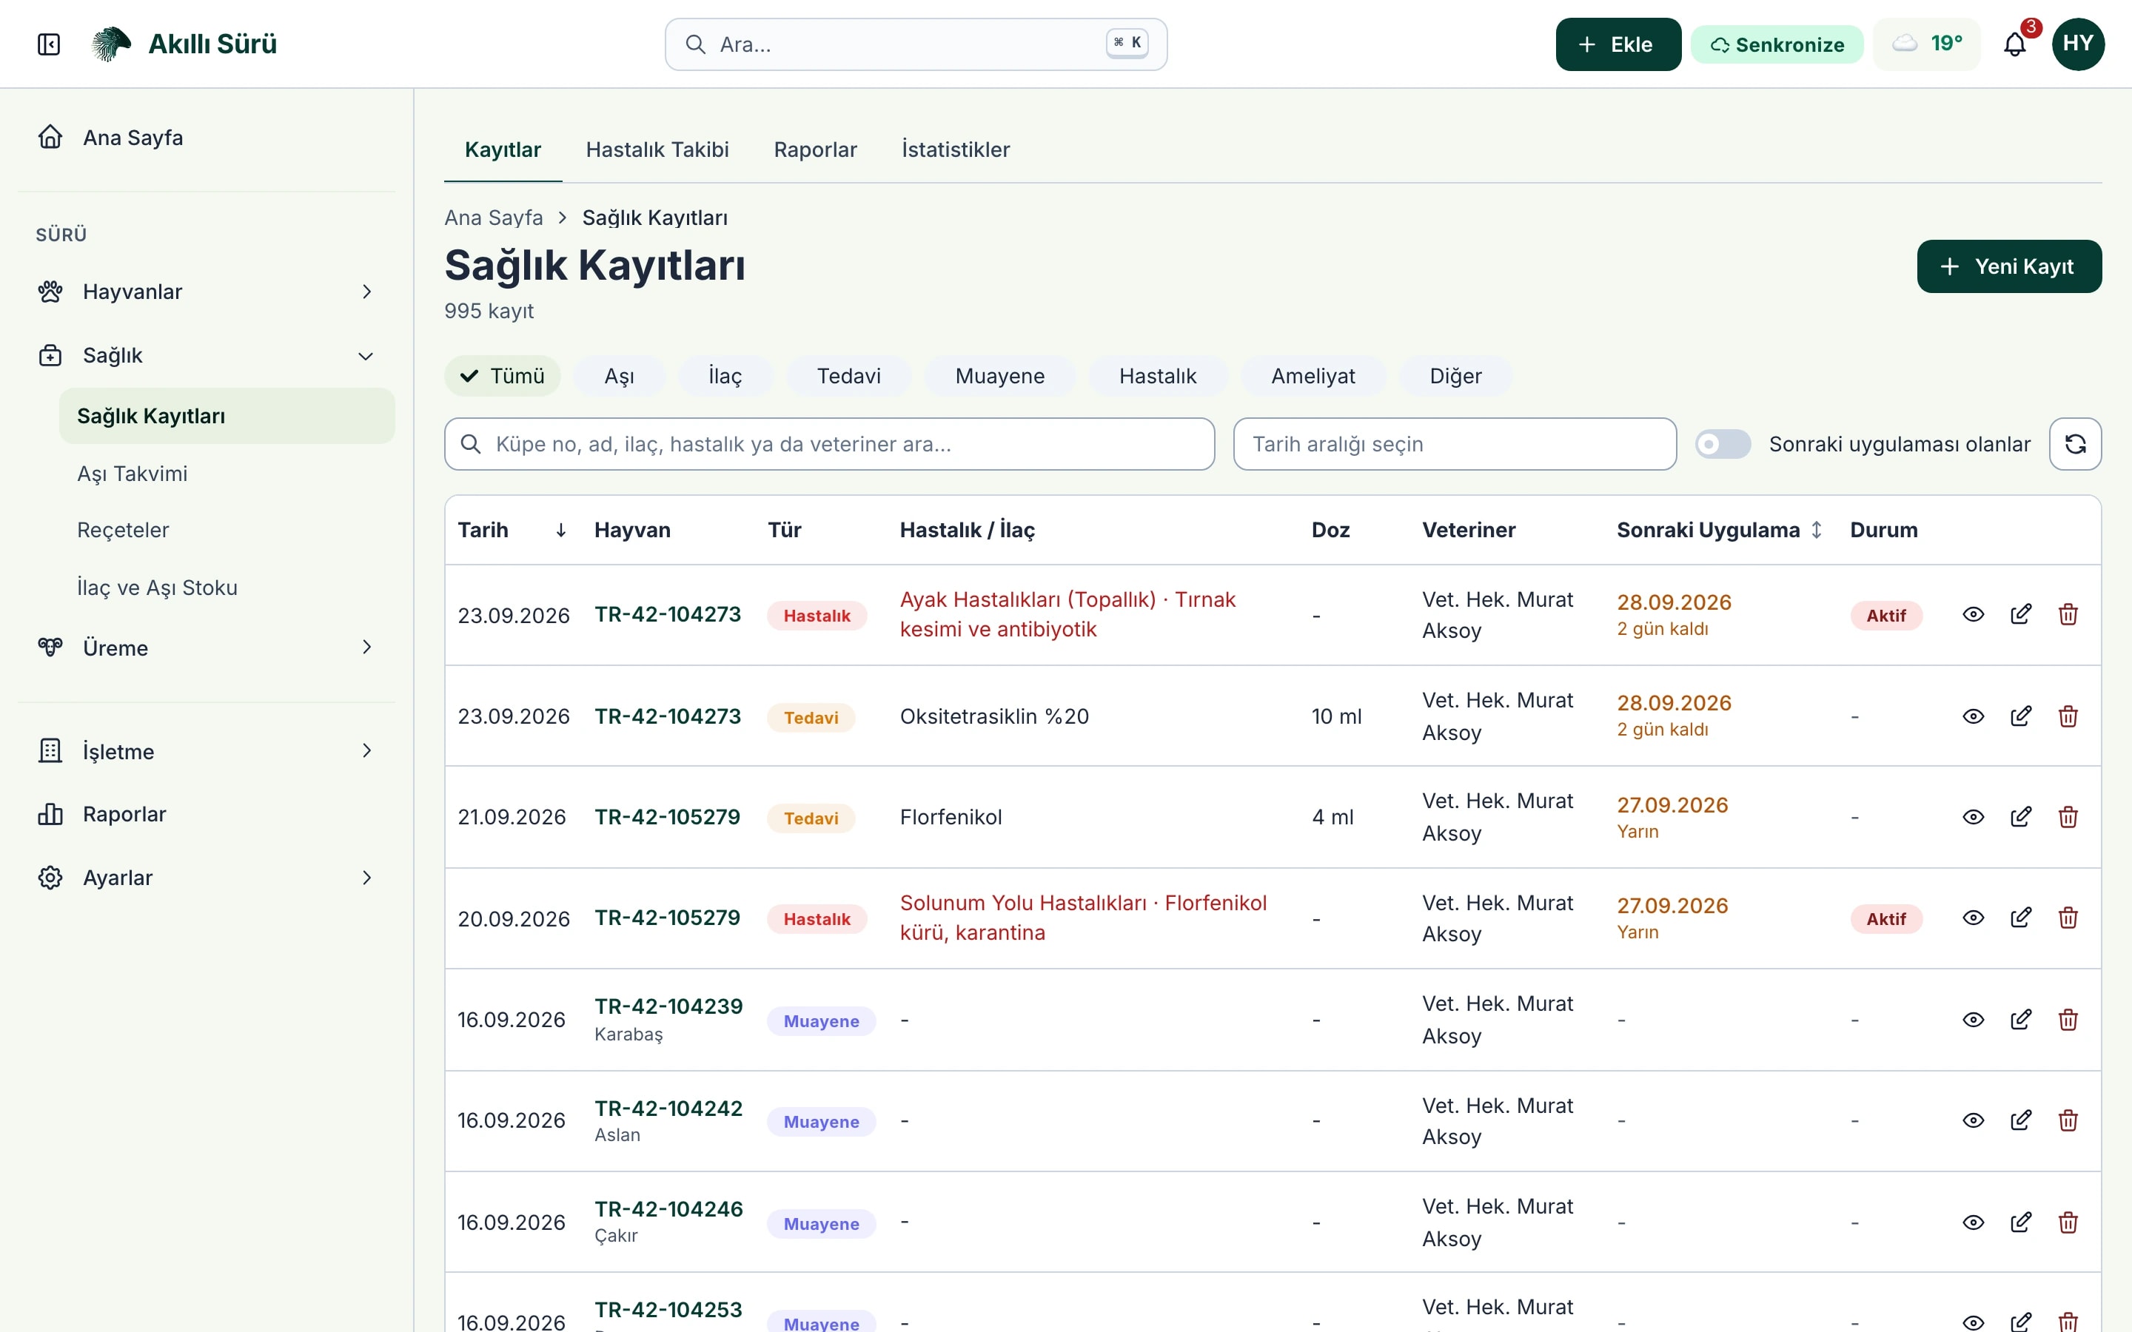Switch to Hastalık Takibi tab
The width and height of the screenshot is (2132, 1332).
657,149
